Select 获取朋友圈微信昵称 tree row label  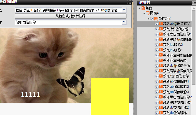click(x=177, y=55)
